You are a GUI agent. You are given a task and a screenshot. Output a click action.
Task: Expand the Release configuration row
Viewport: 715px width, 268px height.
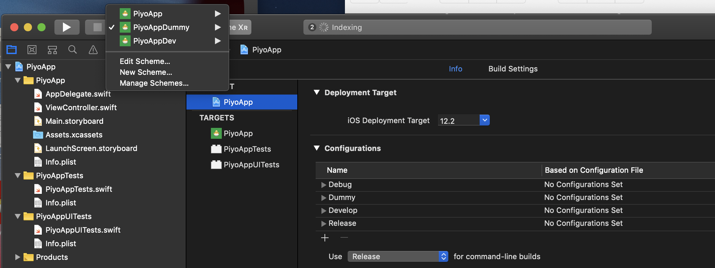click(x=323, y=223)
